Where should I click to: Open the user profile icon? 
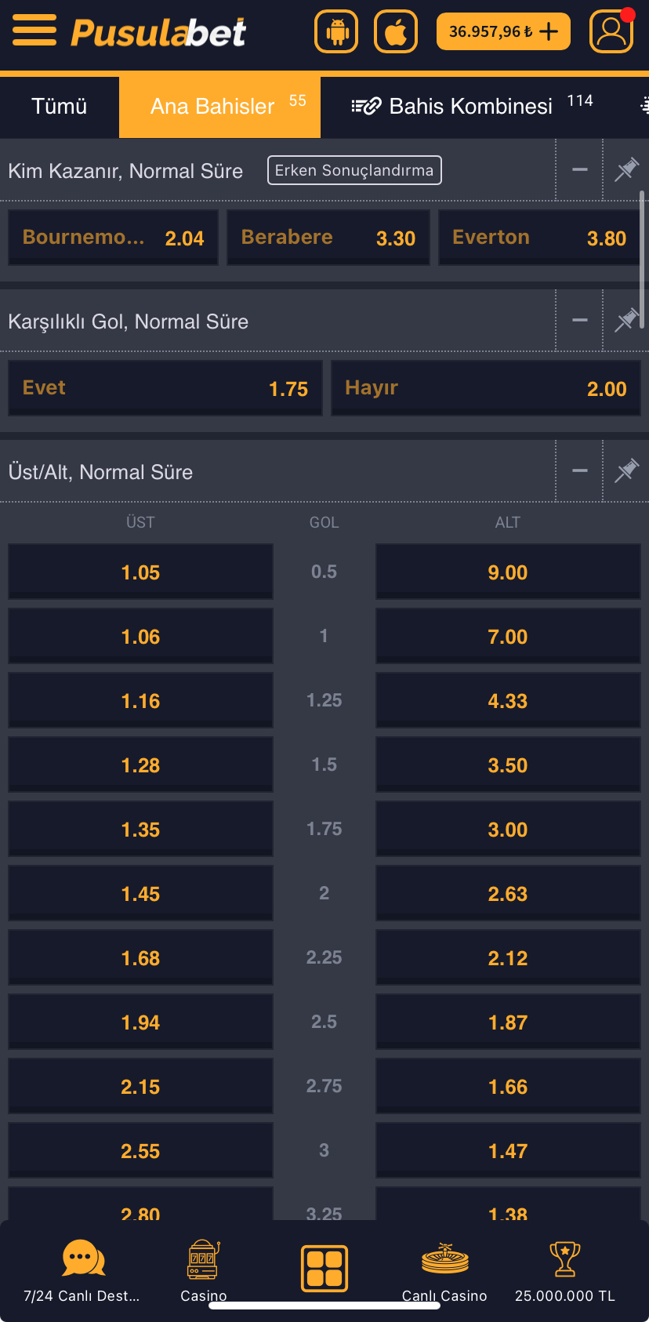click(x=611, y=31)
